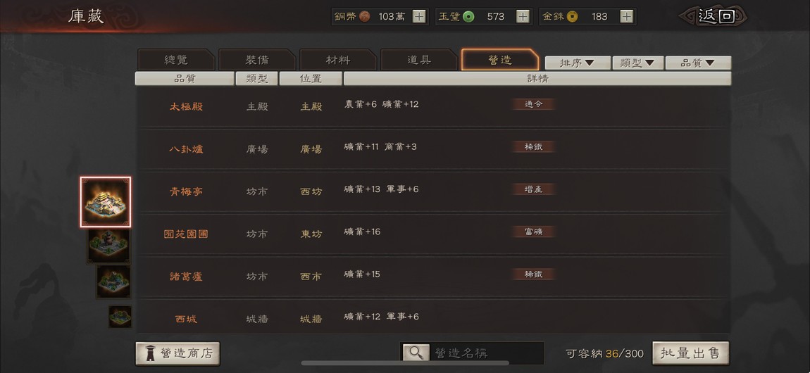
Task: Click the 批量出售 bulk sell button
Action: (x=691, y=353)
